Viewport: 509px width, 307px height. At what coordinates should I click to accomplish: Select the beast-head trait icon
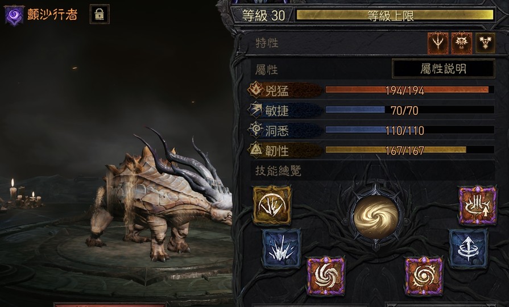(462, 43)
